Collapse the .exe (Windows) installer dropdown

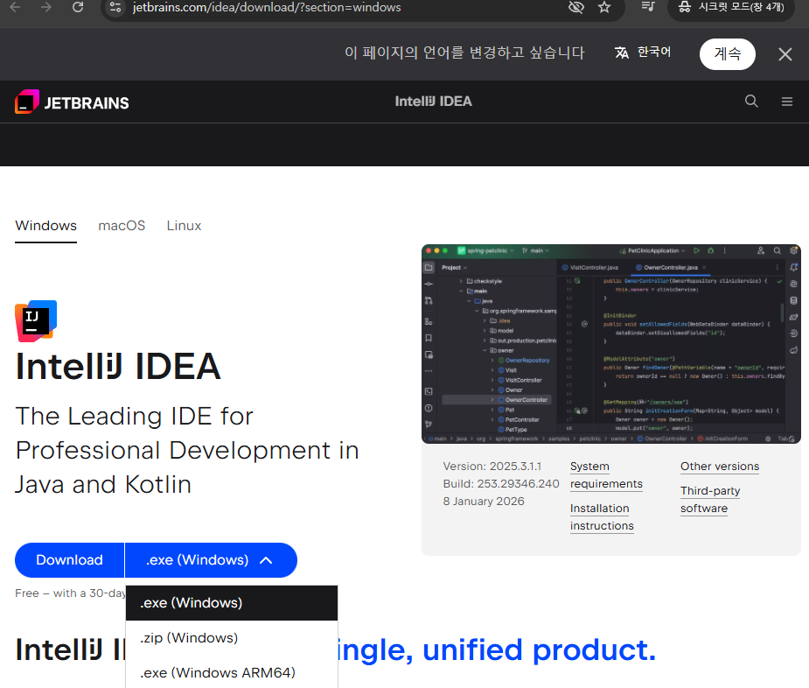click(211, 560)
